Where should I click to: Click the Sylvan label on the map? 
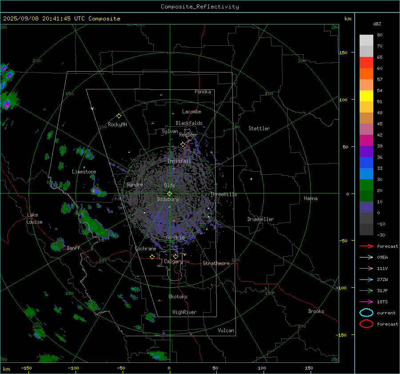170,131
